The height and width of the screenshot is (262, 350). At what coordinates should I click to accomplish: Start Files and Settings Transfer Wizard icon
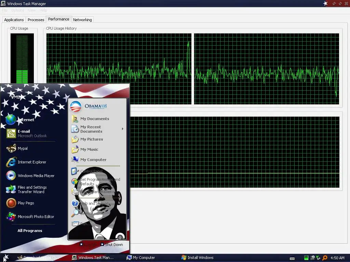[11, 189]
